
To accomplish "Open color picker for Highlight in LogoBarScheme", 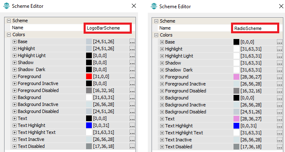I will click(x=132, y=48).
